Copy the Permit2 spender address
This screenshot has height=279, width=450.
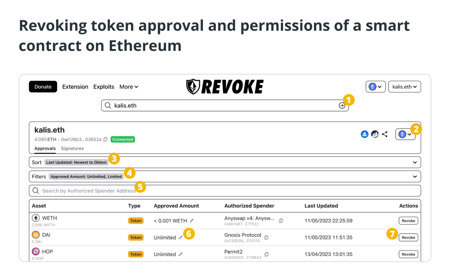point(266,254)
